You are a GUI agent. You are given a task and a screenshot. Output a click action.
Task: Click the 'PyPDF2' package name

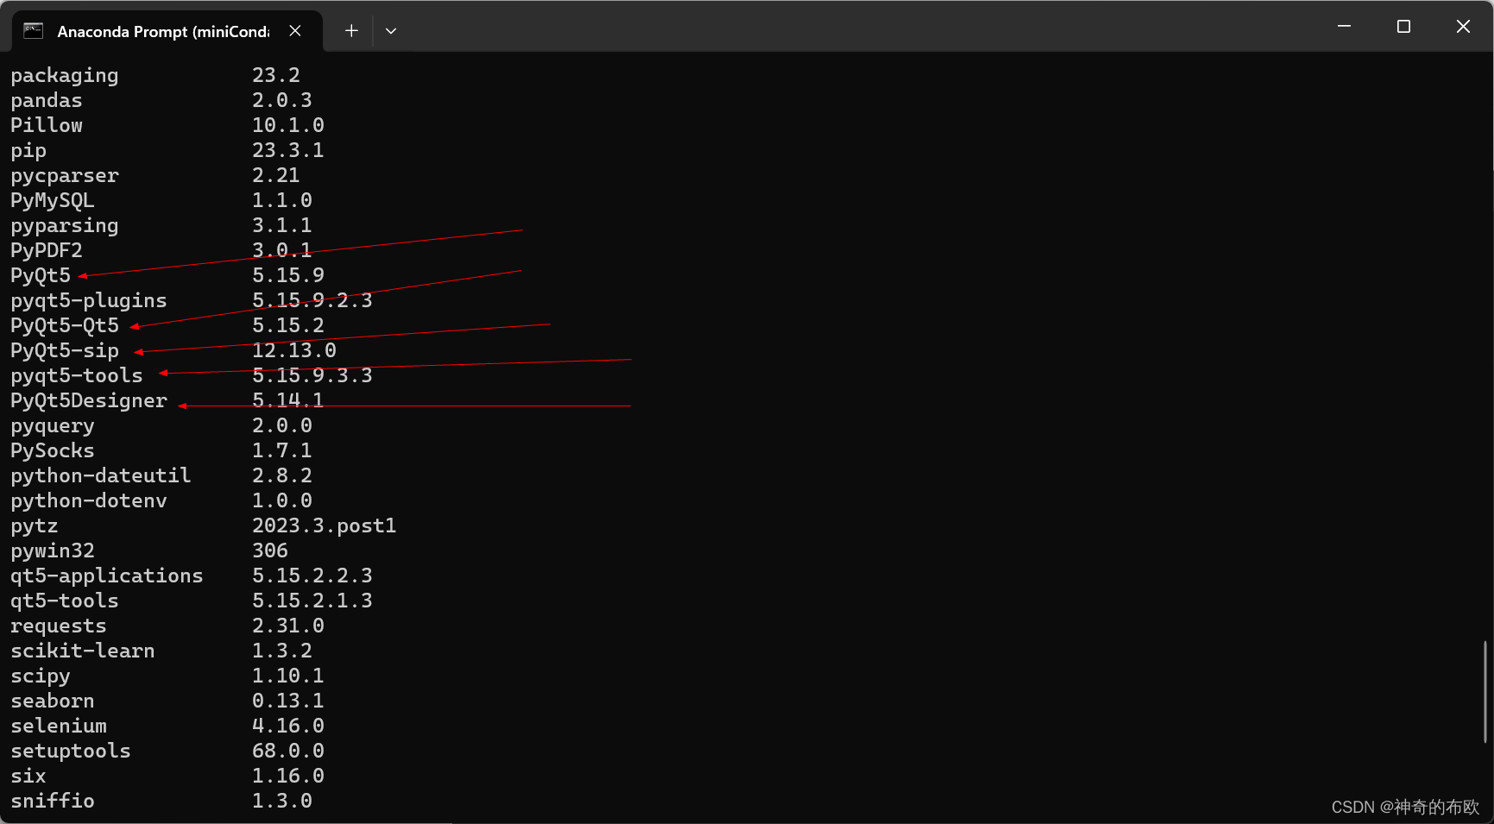click(47, 251)
